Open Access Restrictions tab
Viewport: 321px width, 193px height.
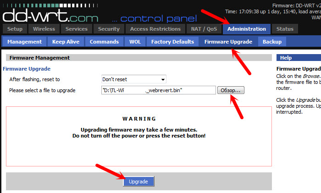click(155, 29)
